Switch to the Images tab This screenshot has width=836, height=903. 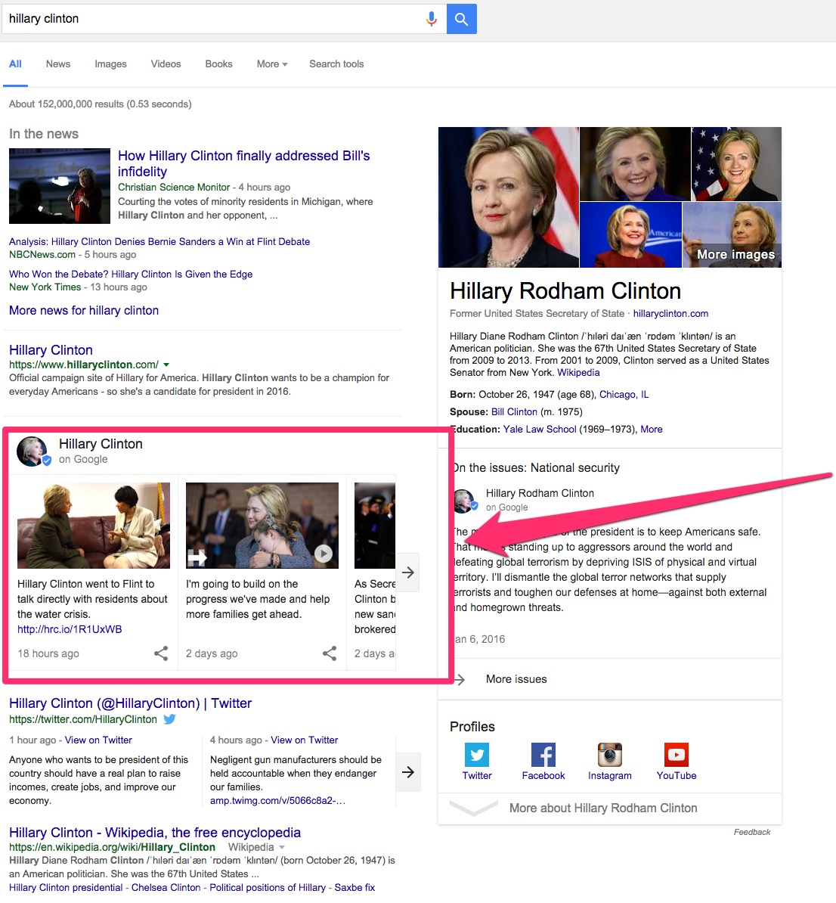click(x=110, y=64)
